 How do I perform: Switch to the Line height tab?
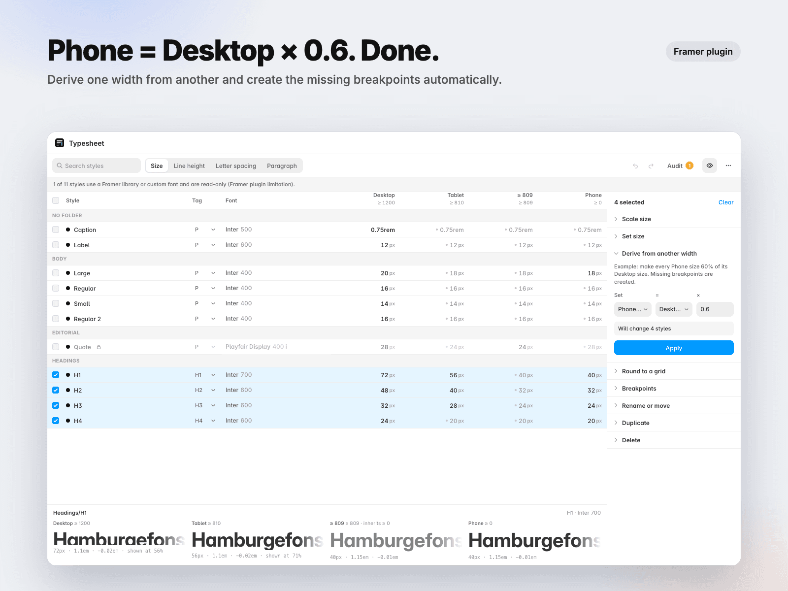click(189, 165)
